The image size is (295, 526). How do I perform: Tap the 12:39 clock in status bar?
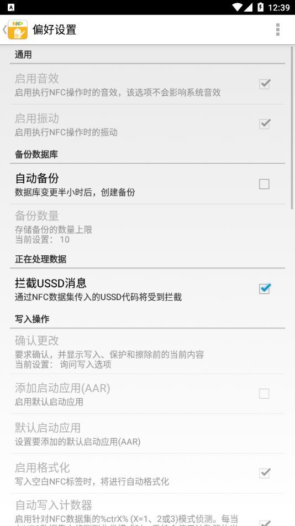(279, 7)
